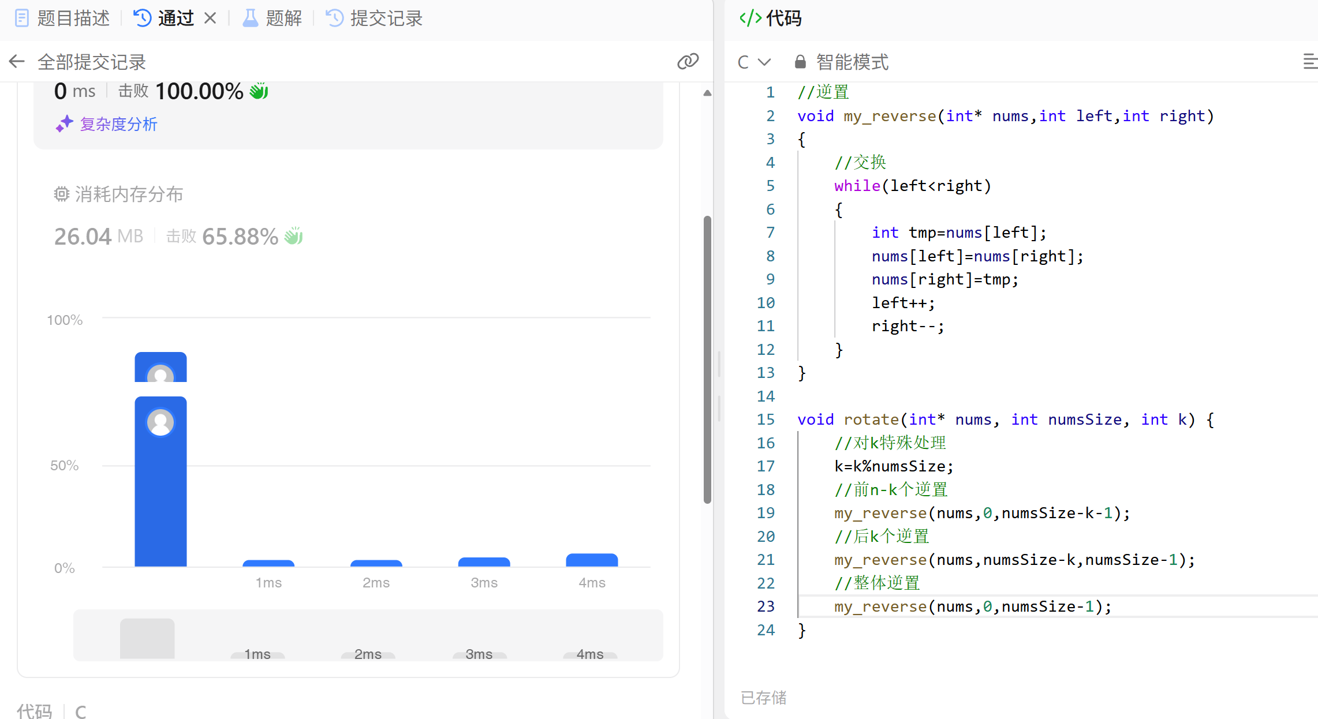Select the 消耗内存分布 memory section

coord(129,194)
